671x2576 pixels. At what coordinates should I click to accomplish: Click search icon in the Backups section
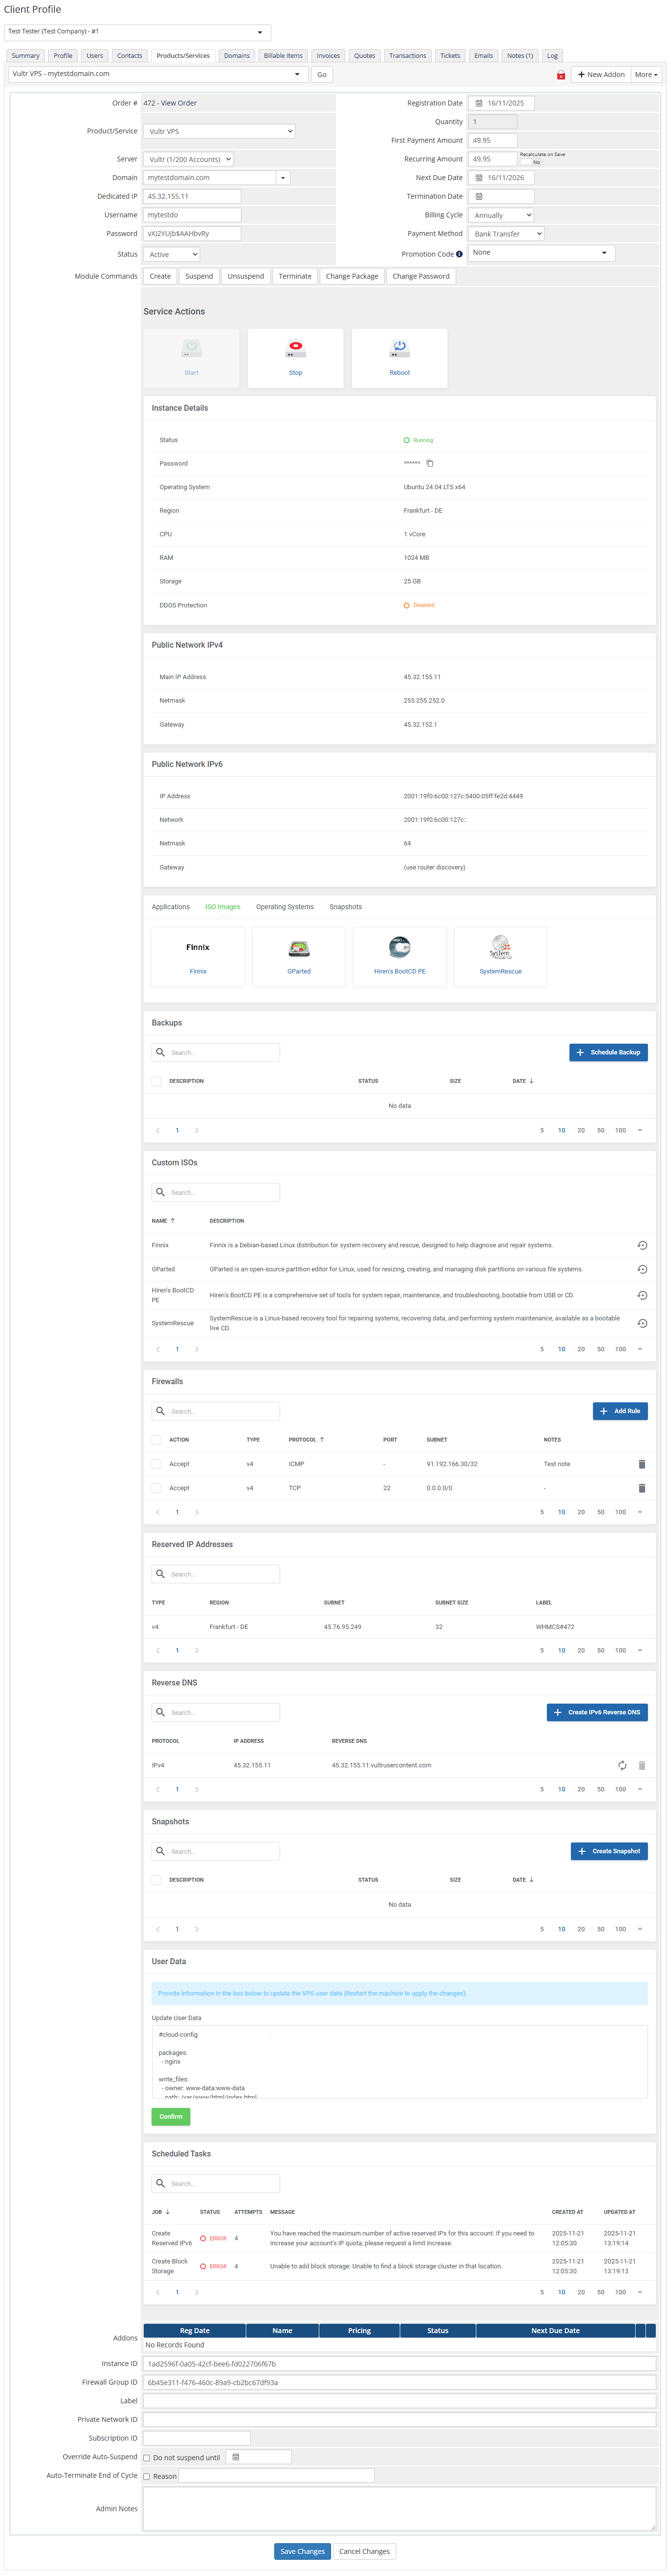coord(161,1052)
